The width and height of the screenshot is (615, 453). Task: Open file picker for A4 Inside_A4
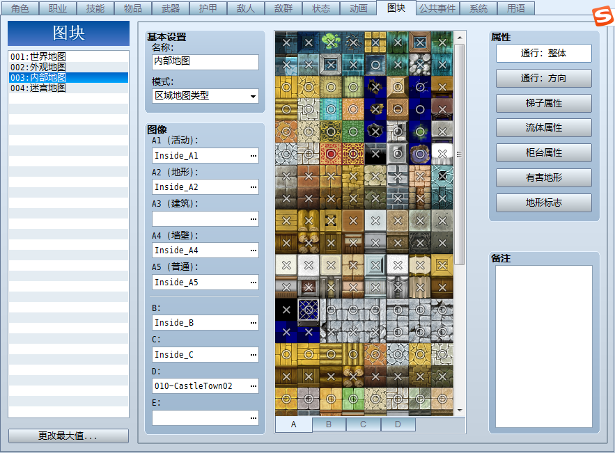[x=254, y=250]
